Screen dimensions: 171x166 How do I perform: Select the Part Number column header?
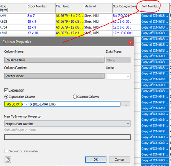(x=155, y=8)
